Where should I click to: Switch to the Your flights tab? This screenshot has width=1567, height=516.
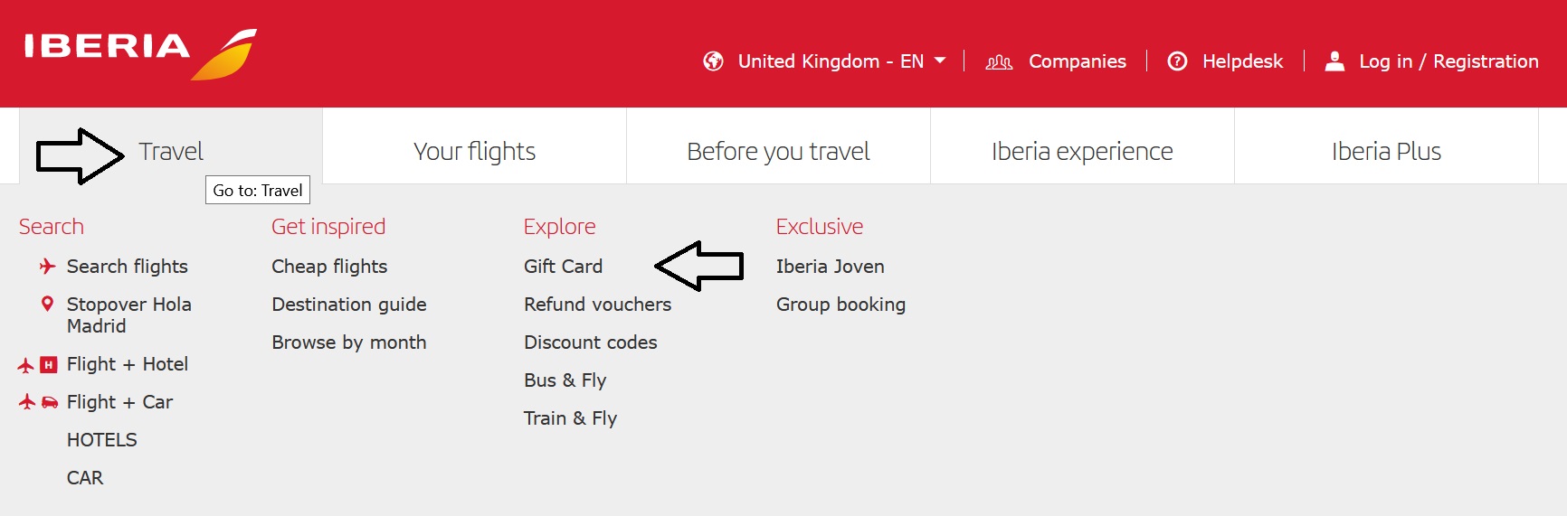[x=474, y=152]
